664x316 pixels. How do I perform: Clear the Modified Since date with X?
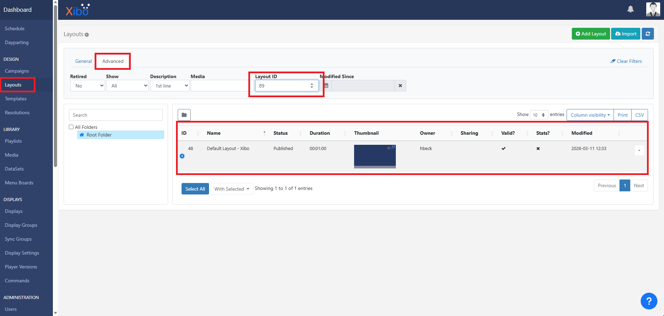pyautogui.click(x=400, y=86)
